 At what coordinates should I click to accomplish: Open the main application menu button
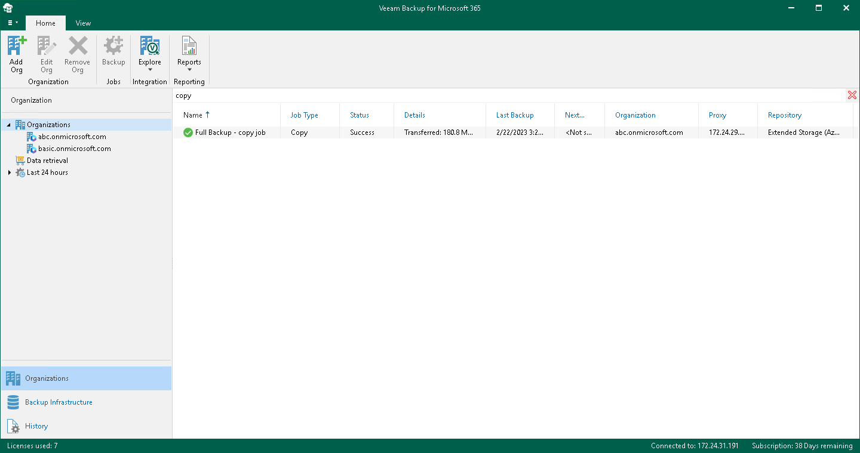(13, 23)
